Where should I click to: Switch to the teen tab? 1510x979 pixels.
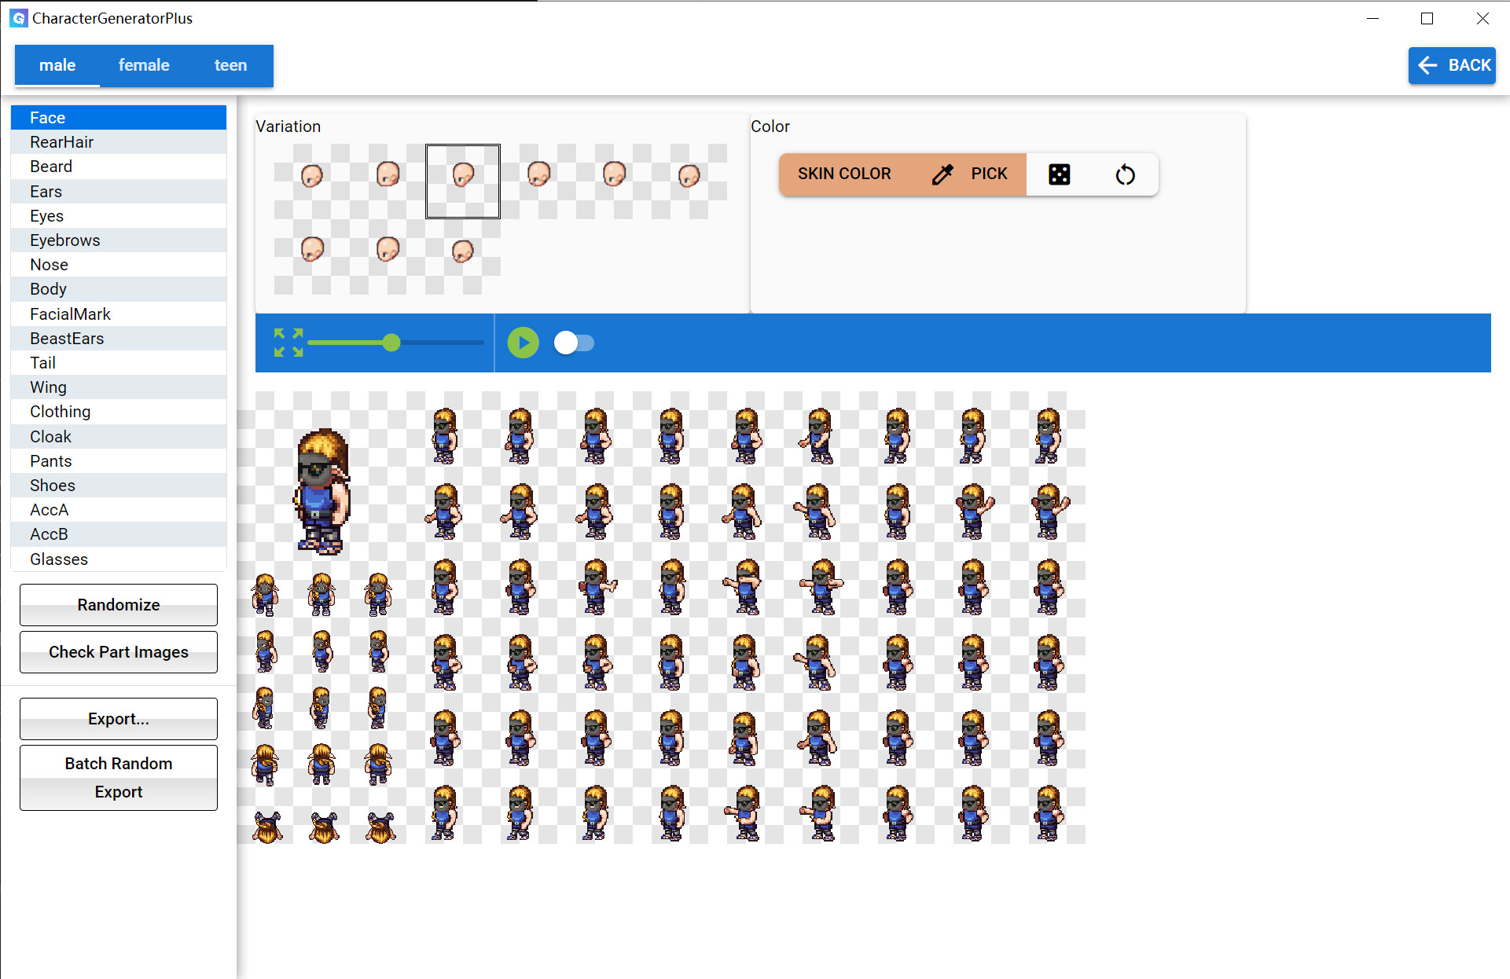(x=230, y=65)
